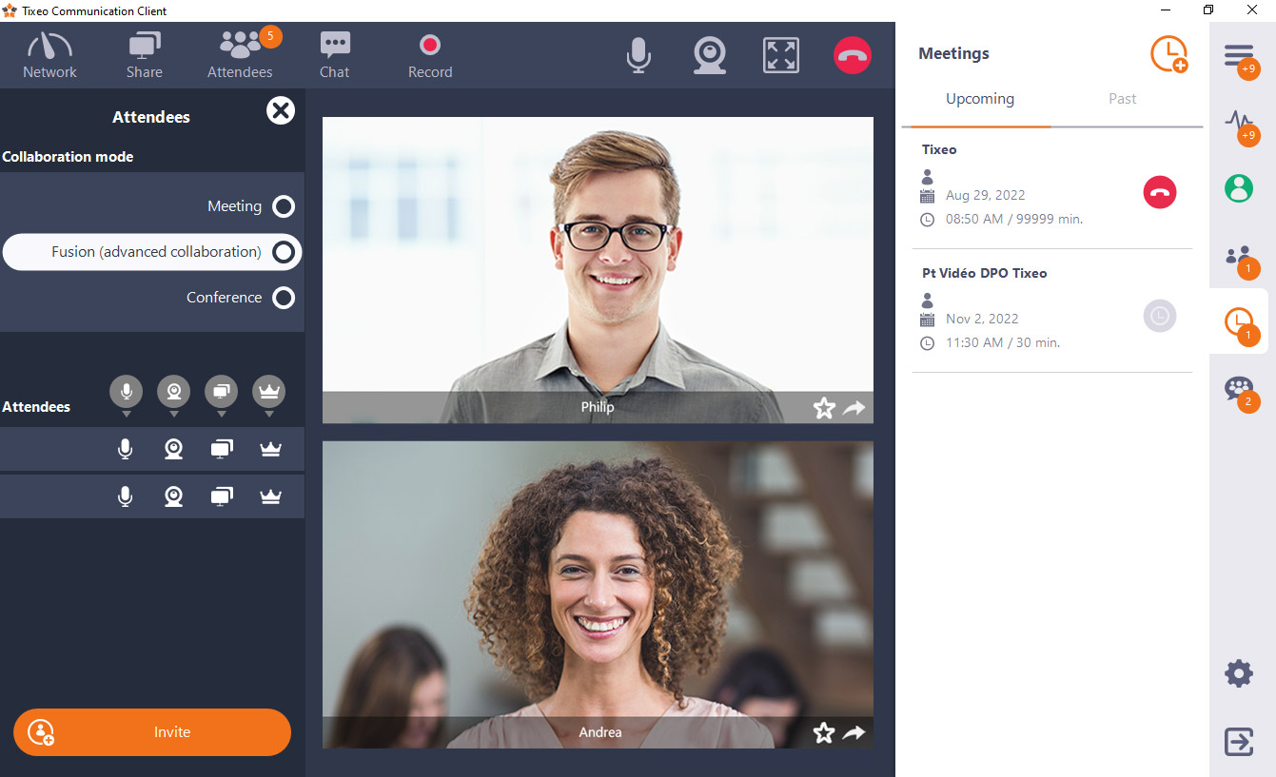Hang up with the red toolbar phone button
This screenshot has width=1276, height=777.
coord(853,55)
